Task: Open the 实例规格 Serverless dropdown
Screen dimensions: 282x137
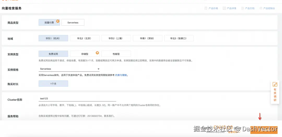Action: 69,69
